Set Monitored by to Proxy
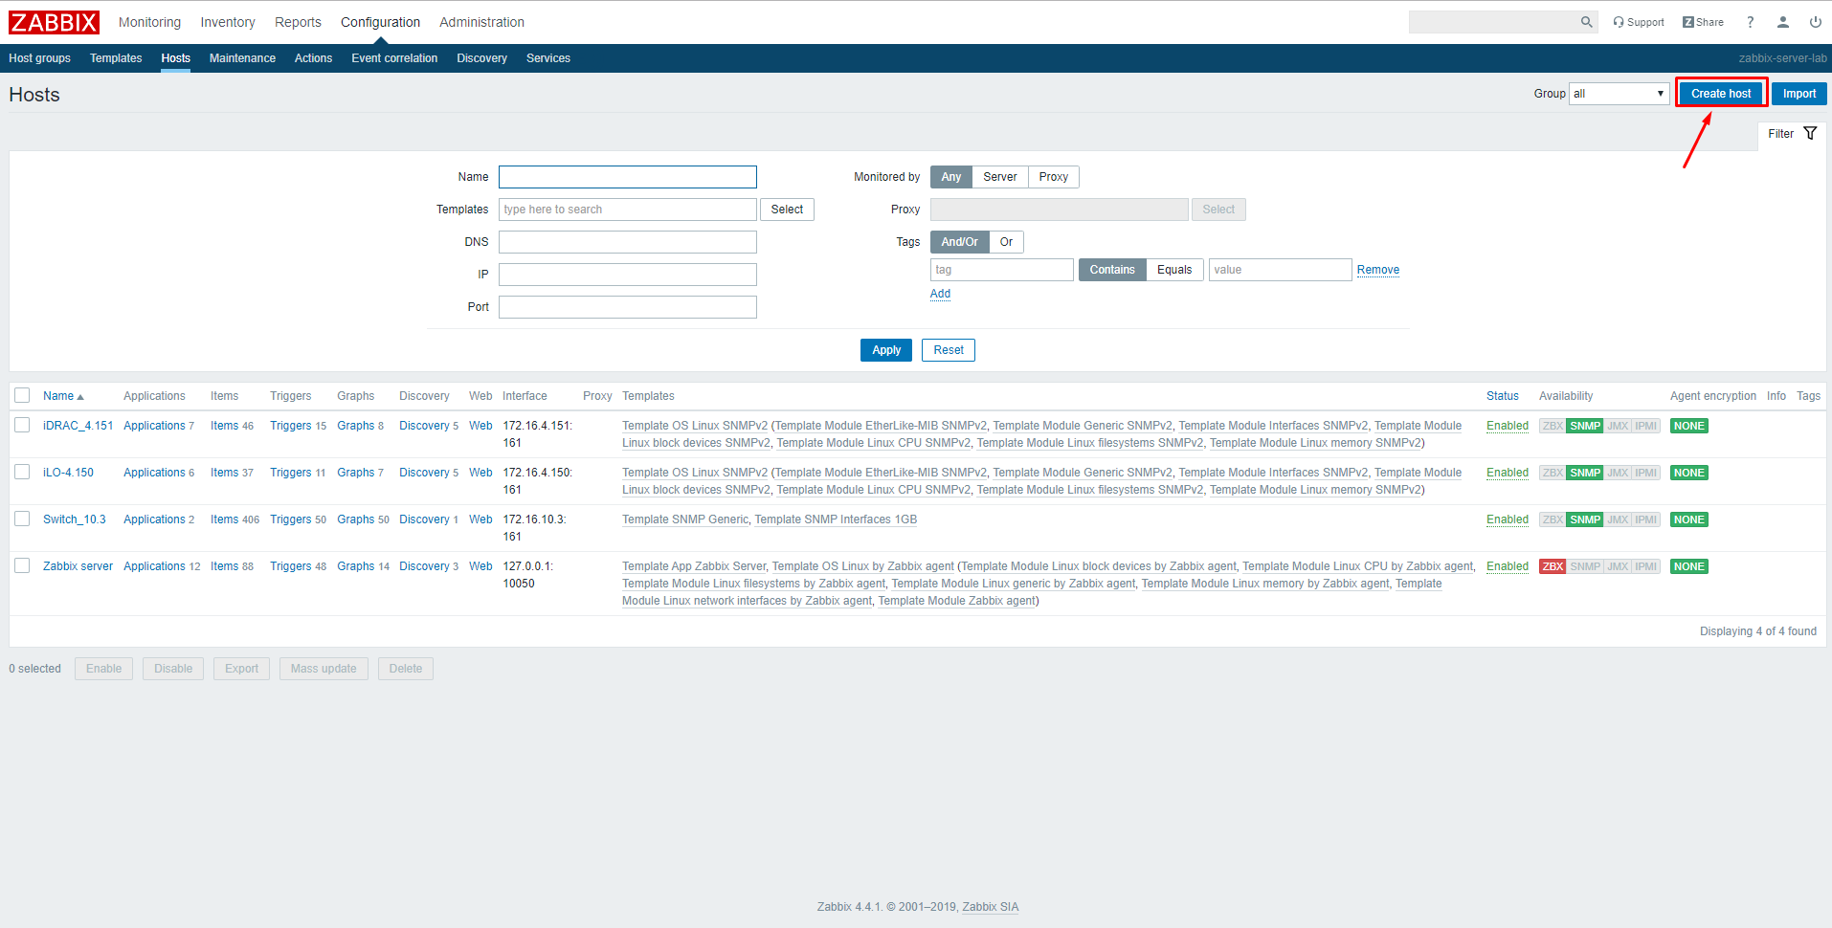Screen dimensions: 1832x928 (x=1053, y=177)
